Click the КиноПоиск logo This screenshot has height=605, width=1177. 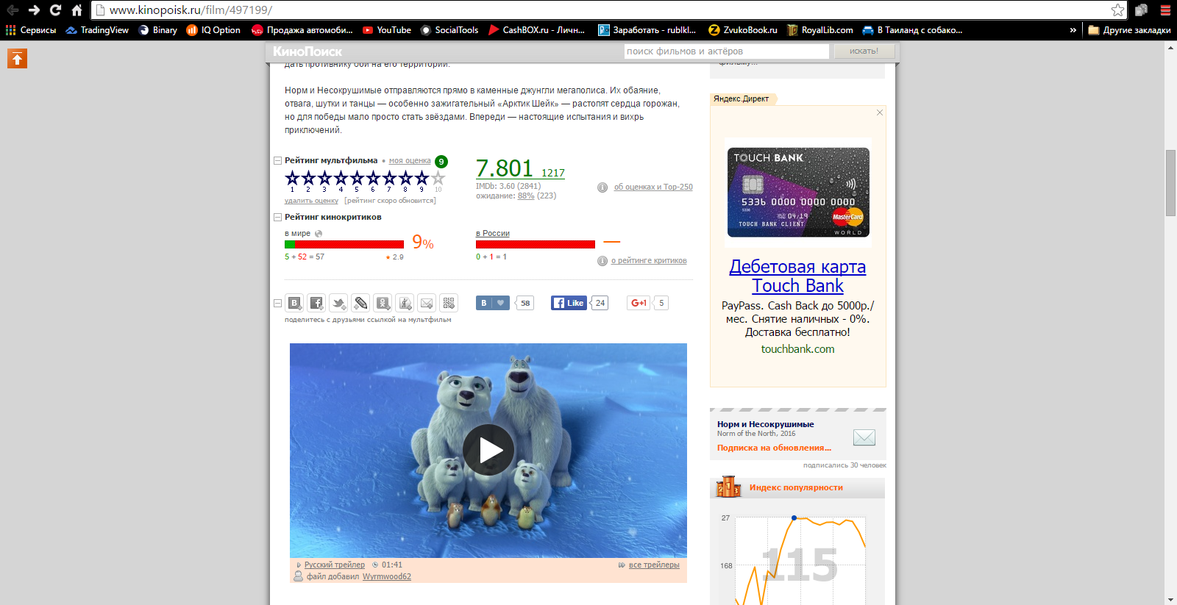pos(307,51)
